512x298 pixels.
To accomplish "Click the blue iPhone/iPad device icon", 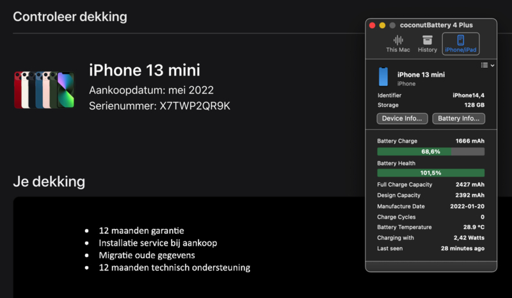I will pos(460,40).
